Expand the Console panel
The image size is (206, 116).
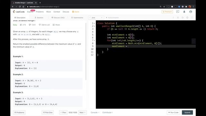95,112
